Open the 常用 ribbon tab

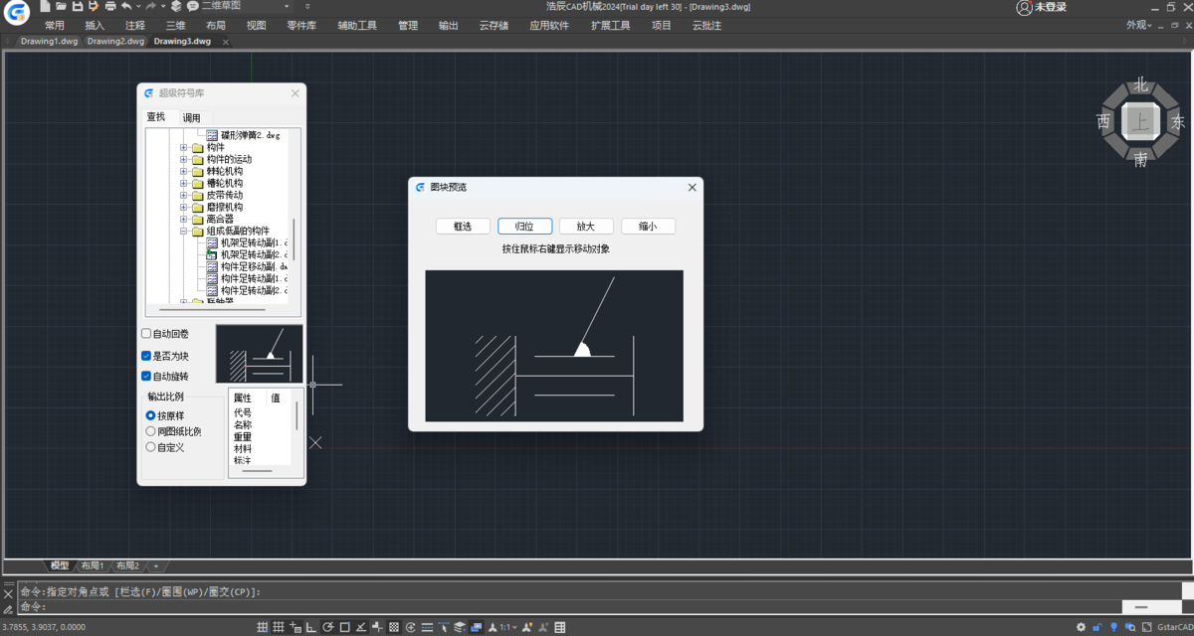[x=55, y=25]
